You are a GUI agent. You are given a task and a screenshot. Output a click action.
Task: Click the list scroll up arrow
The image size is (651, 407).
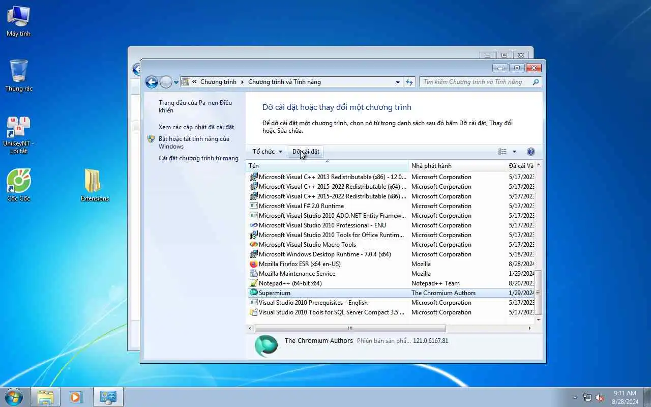(539, 165)
